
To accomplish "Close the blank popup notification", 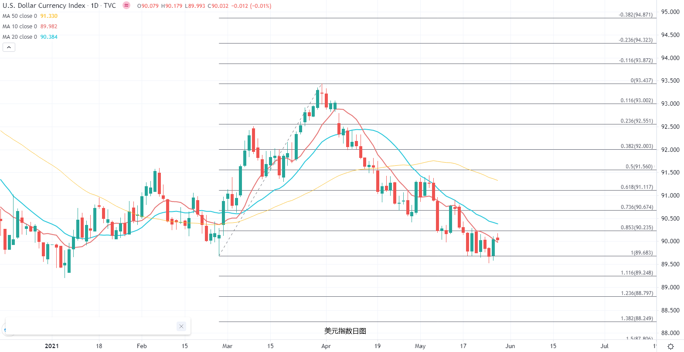I will point(181,326).
